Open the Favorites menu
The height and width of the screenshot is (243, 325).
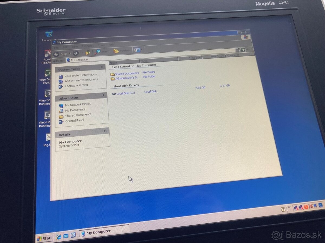point(88,46)
